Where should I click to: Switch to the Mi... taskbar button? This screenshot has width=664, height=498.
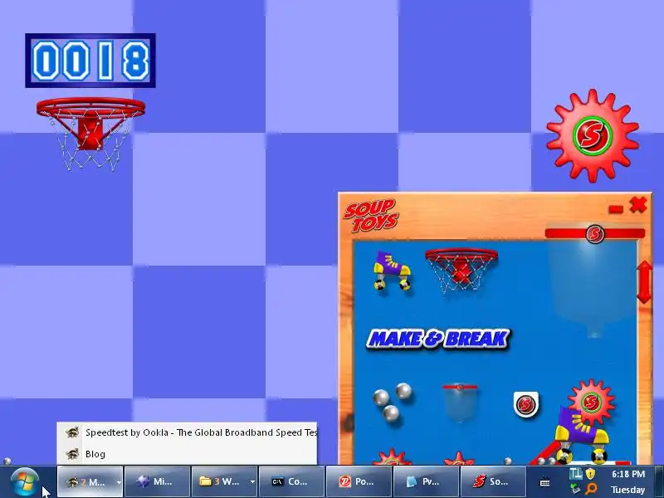point(157,482)
